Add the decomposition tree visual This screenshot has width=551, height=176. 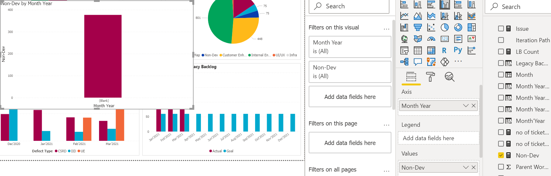[x=404, y=62]
